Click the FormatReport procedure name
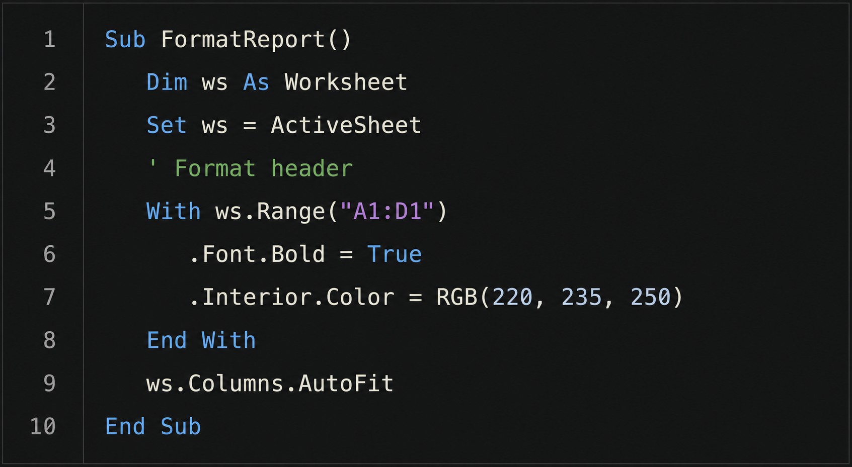The image size is (852, 467). click(x=243, y=39)
